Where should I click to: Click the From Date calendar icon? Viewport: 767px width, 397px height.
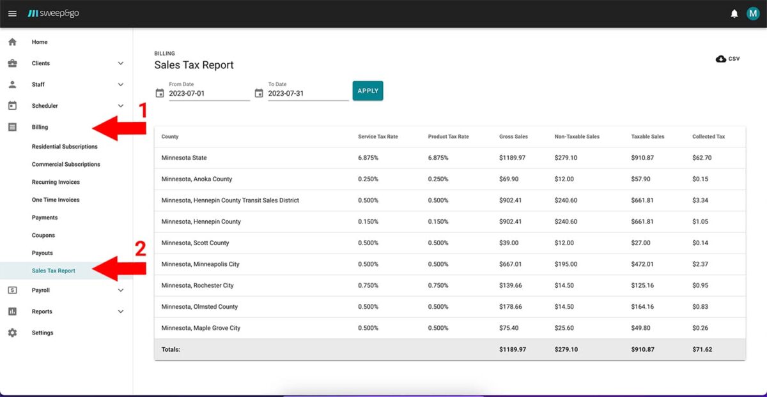159,93
